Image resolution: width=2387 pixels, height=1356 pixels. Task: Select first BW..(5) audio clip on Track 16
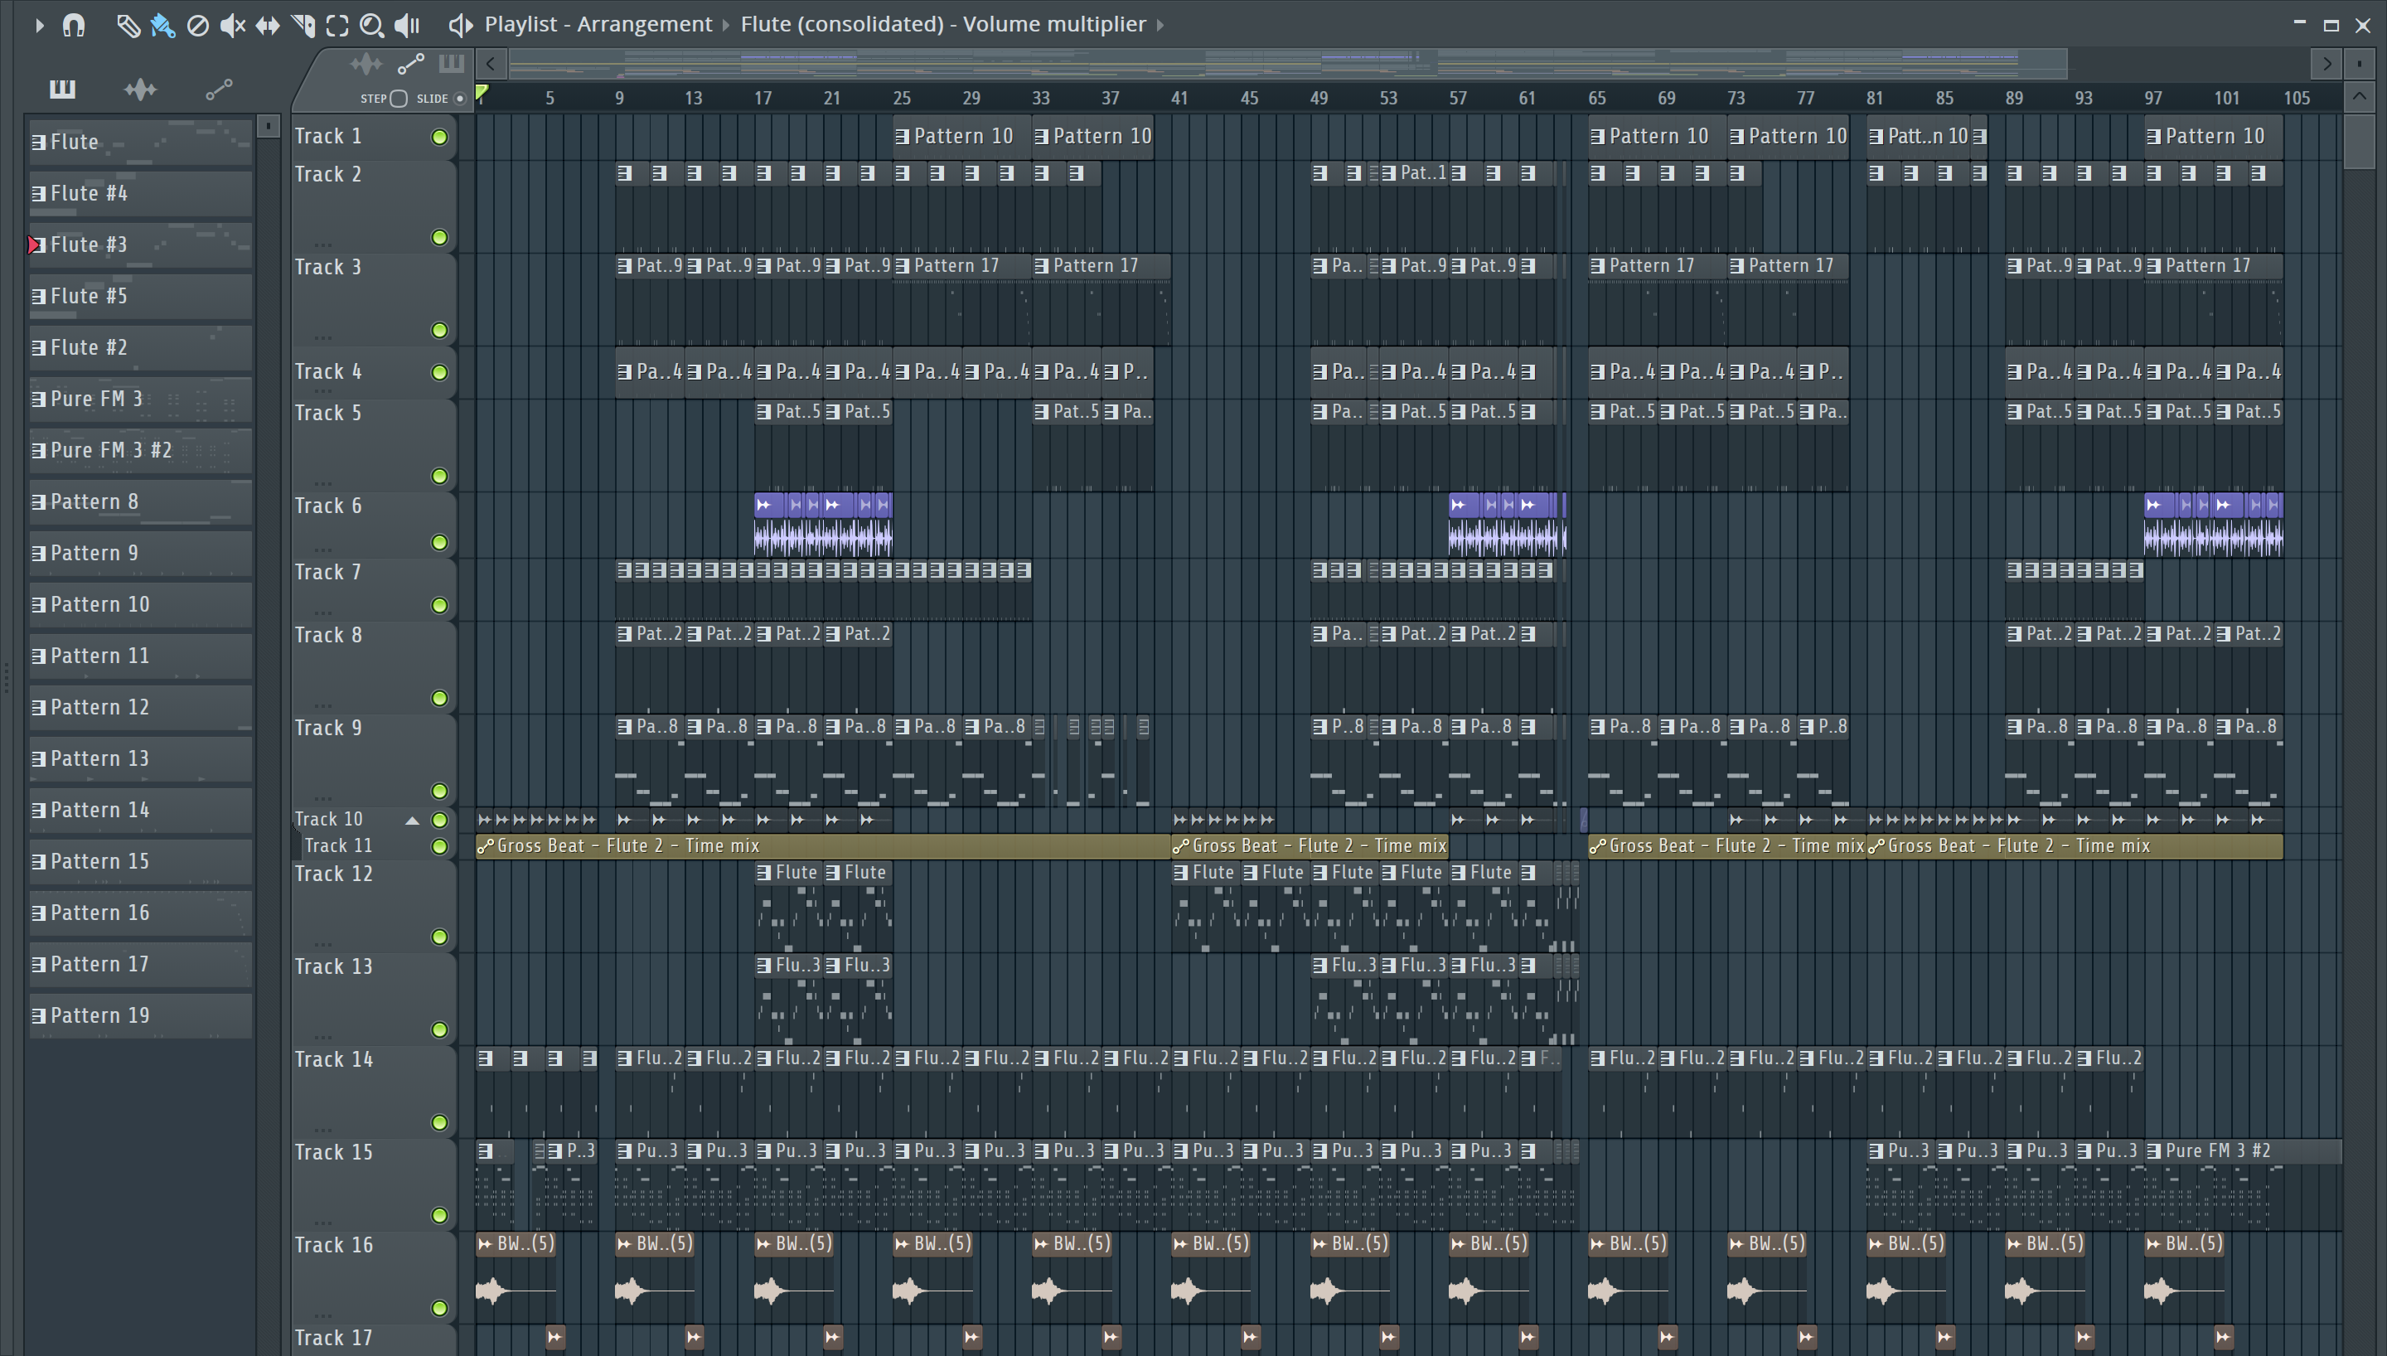point(516,1278)
